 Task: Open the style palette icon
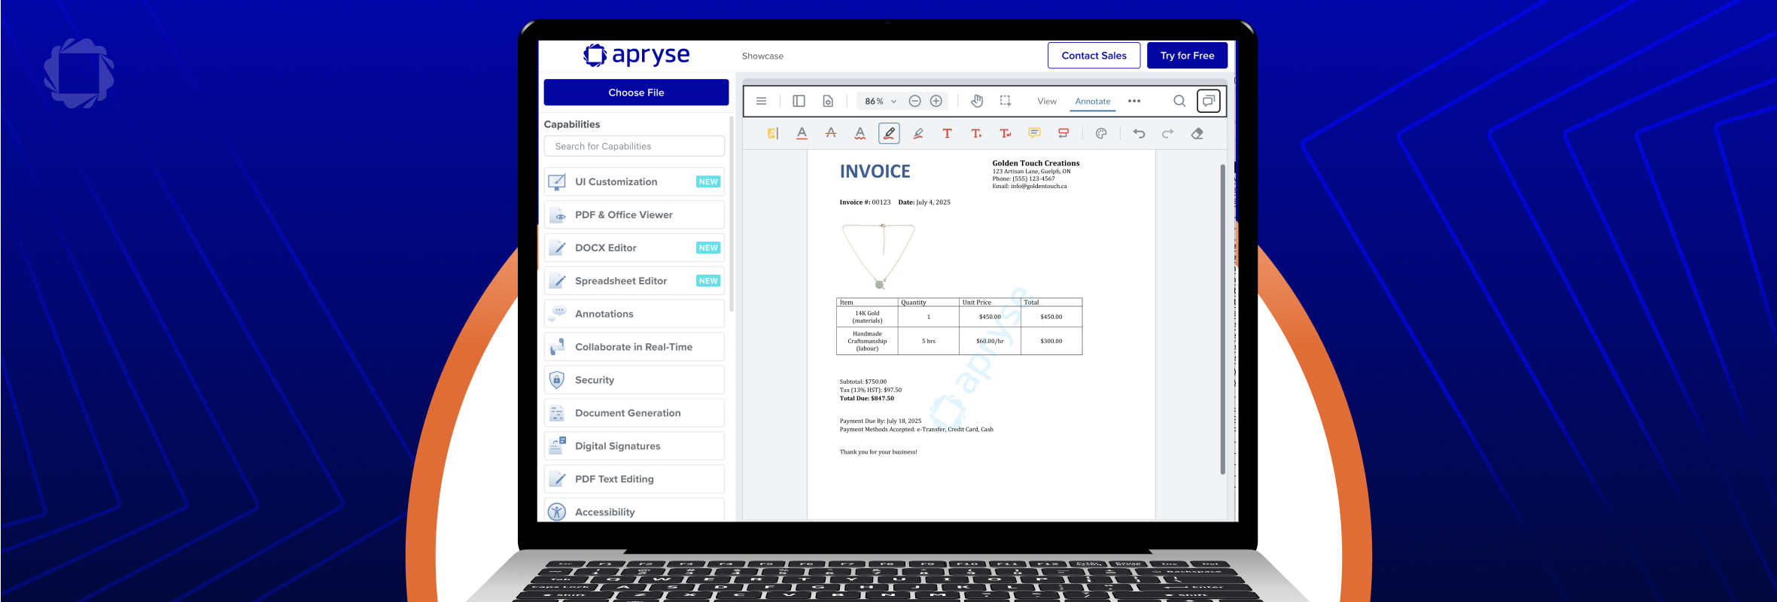tap(1101, 133)
